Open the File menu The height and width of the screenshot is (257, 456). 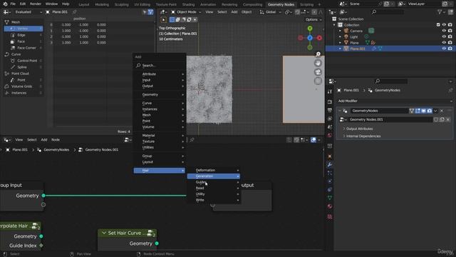click(13, 4)
